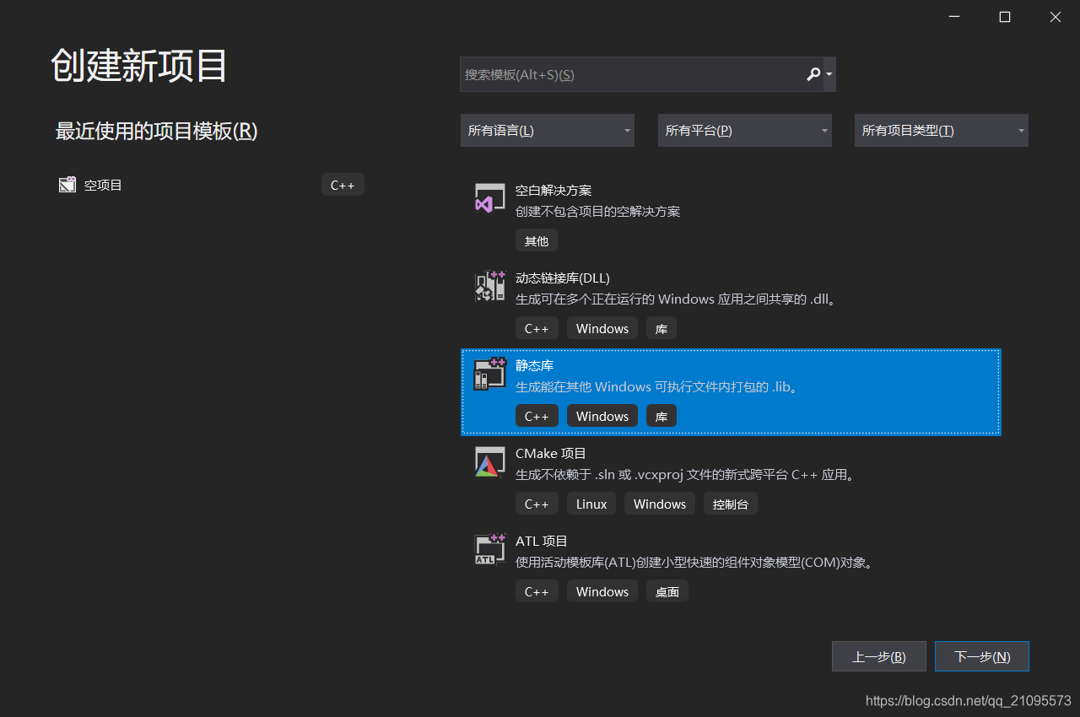The height and width of the screenshot is (717, 1080).
Task: Click the 上一步 button
Action: pos(878,656)
